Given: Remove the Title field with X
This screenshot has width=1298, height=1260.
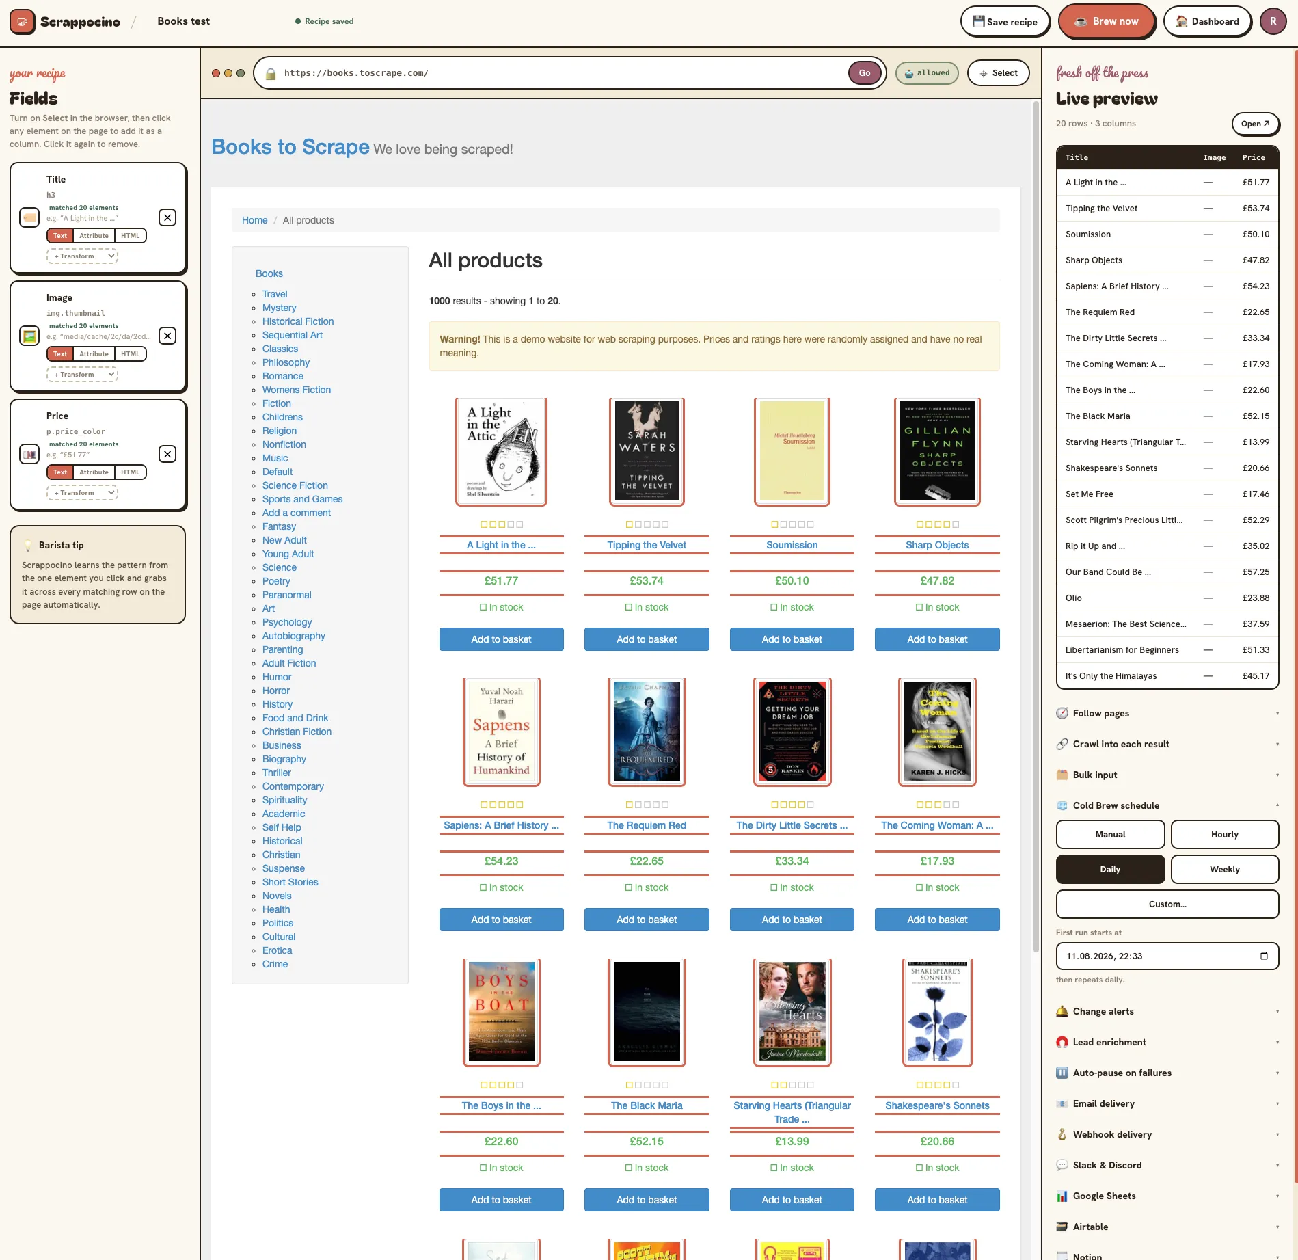Looking at the screenshot, I should [167, 217].
